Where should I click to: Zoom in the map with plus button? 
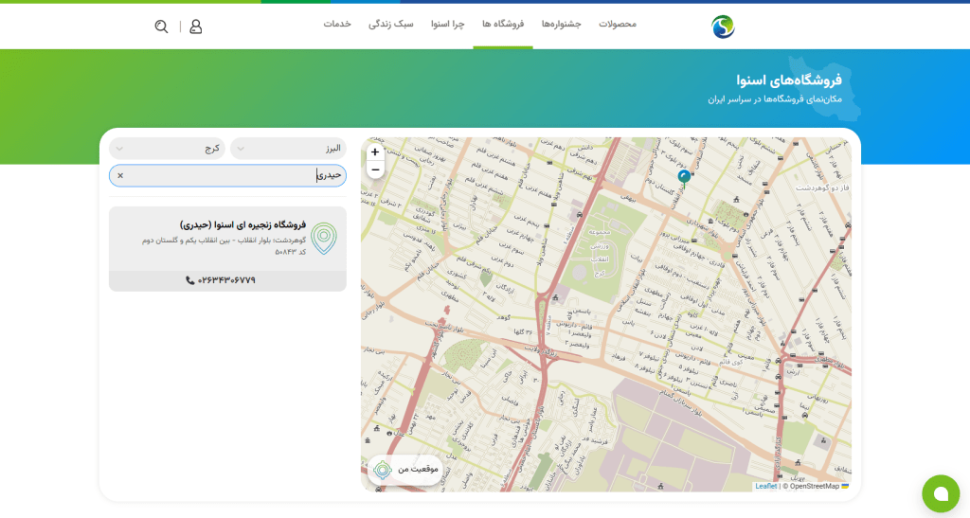[x=375, y=152]
